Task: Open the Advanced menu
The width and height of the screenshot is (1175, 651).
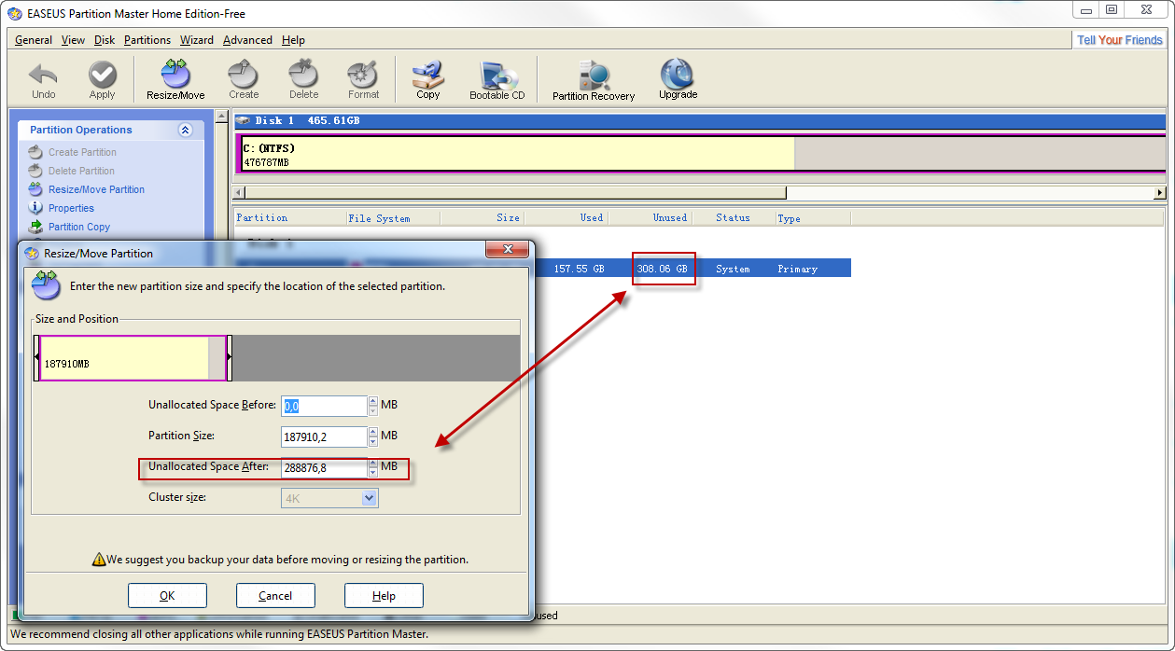Action: tap(247, 40)
